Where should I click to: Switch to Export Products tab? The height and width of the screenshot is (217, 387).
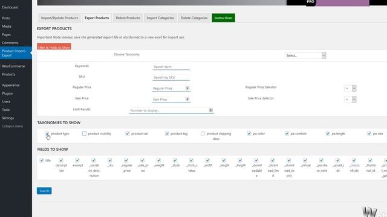[x=97, y=18]
